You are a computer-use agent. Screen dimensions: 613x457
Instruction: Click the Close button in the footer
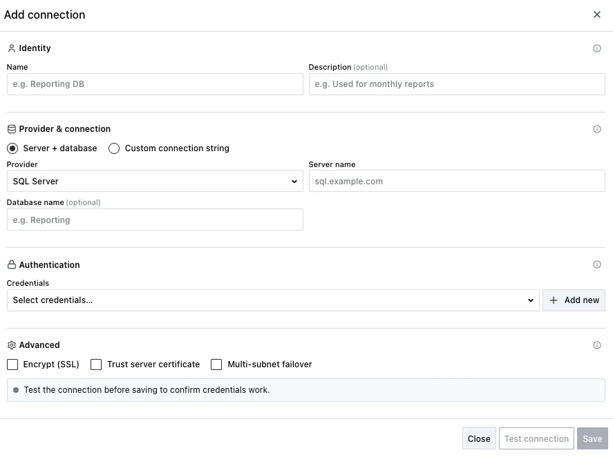[479, 438]
